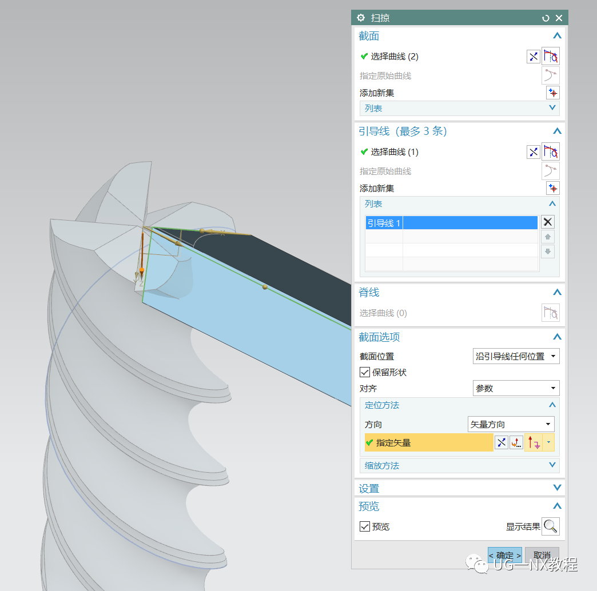Click the midpoint handle on the green section curve

pos(265,287)
